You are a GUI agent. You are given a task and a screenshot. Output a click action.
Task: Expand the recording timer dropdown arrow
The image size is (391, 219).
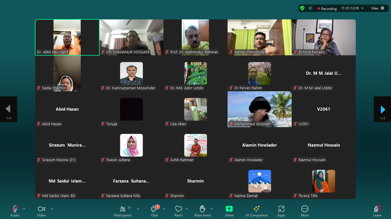point(362,8)
